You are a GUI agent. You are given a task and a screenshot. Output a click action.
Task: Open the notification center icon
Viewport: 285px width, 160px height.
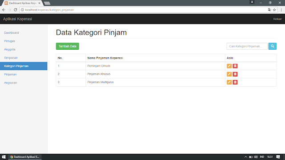[x=278, y=157]
